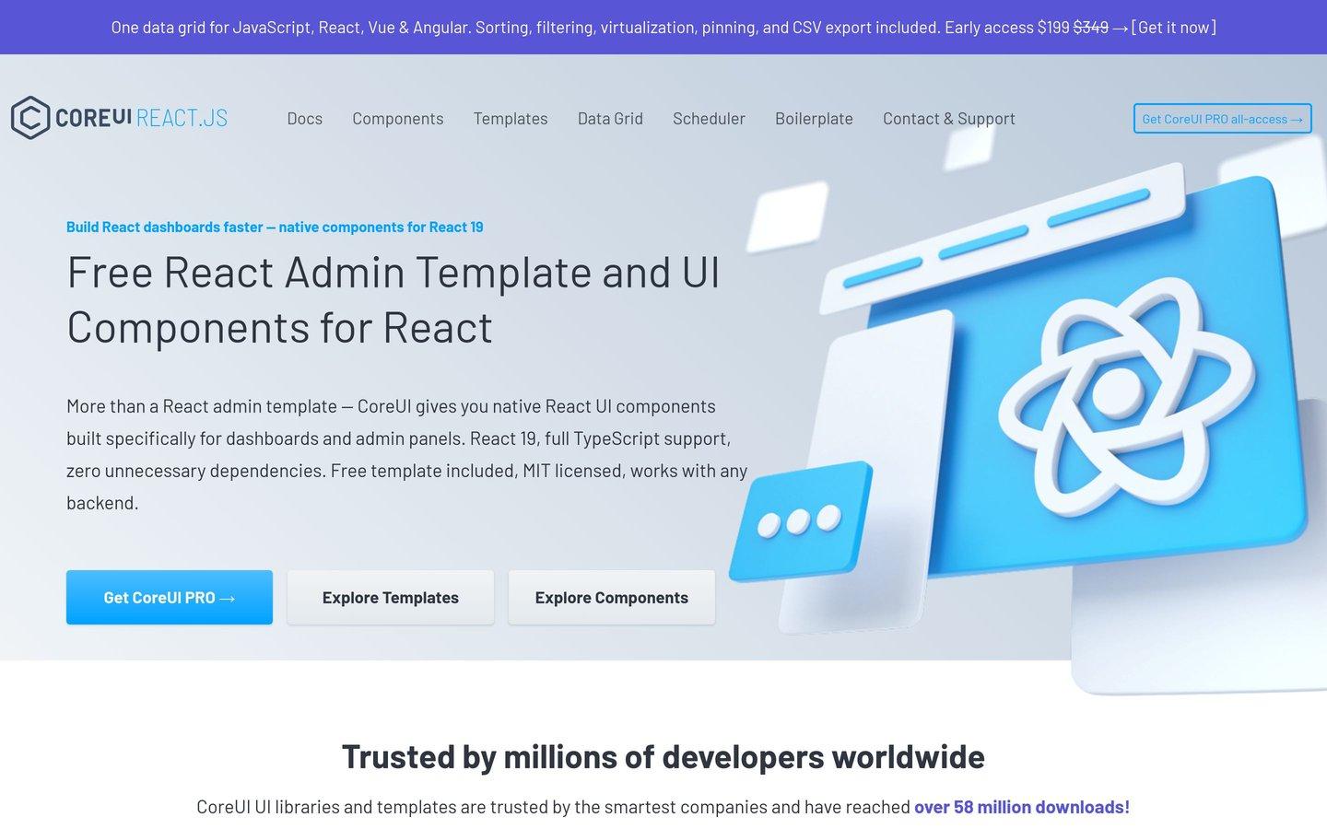
Task: Open Contact & Support in the navbar
Action: tap(948, 119)
